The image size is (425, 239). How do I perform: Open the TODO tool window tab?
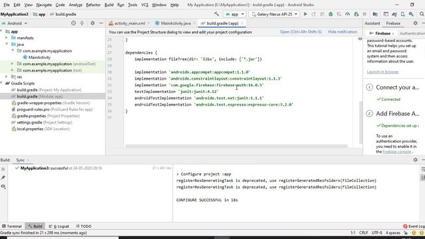[x=84, y=226]
